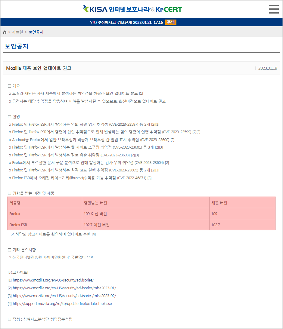283x329 pixels.
Task: Click the 영향을 받는 버전 및 제품 heading
Action: coord(31,193)
